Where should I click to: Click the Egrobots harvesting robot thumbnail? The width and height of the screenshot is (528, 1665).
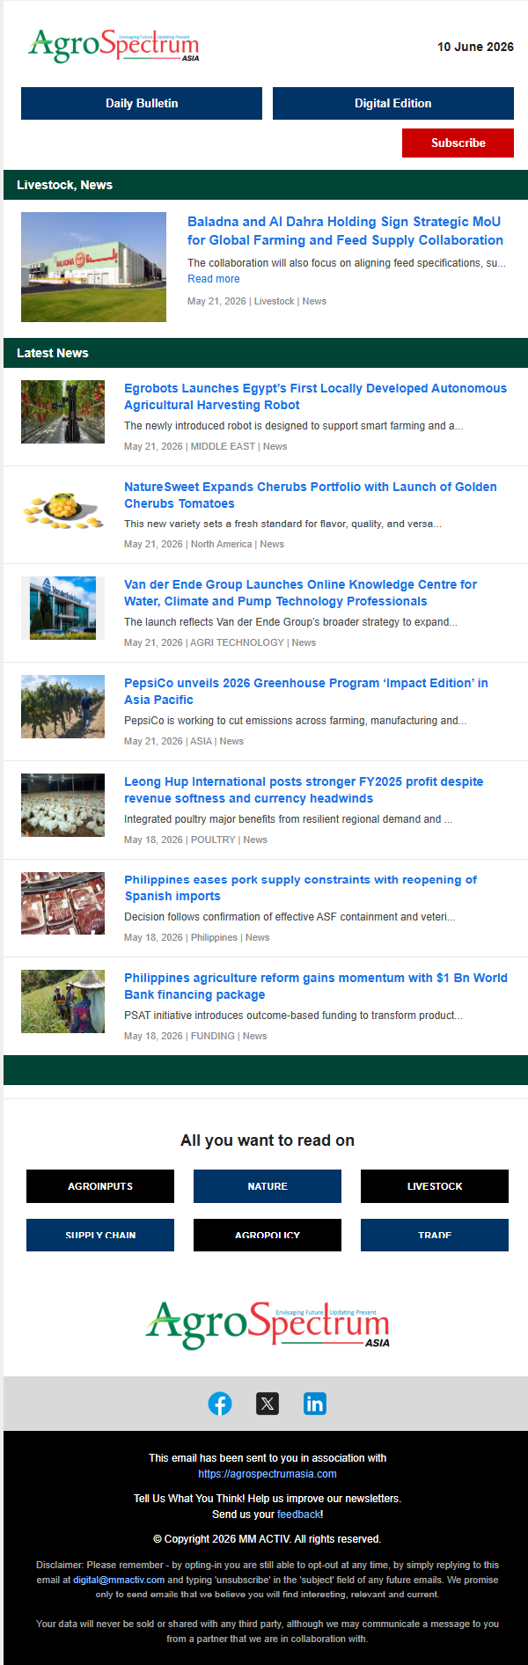tap(62, 411)
